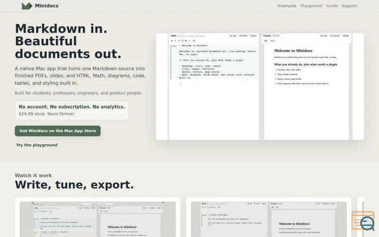The image size is (379, 237).
Task: Open the second demo video thumbnail
Action: click(x=269, y=219)
